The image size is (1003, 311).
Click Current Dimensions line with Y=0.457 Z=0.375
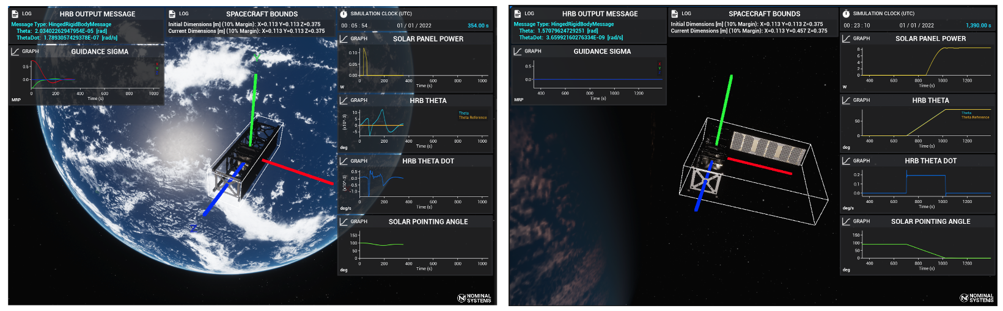pyautogui.click(x=749, y=31)
